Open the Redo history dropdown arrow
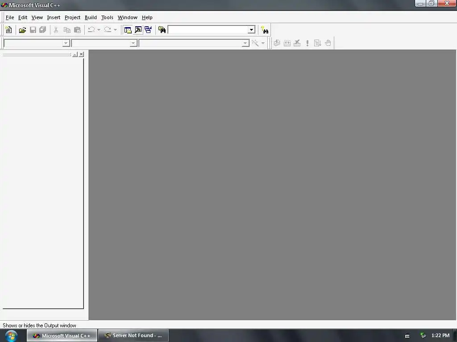The width and height of the screenshot is (457, 342). tap(115, 30)
